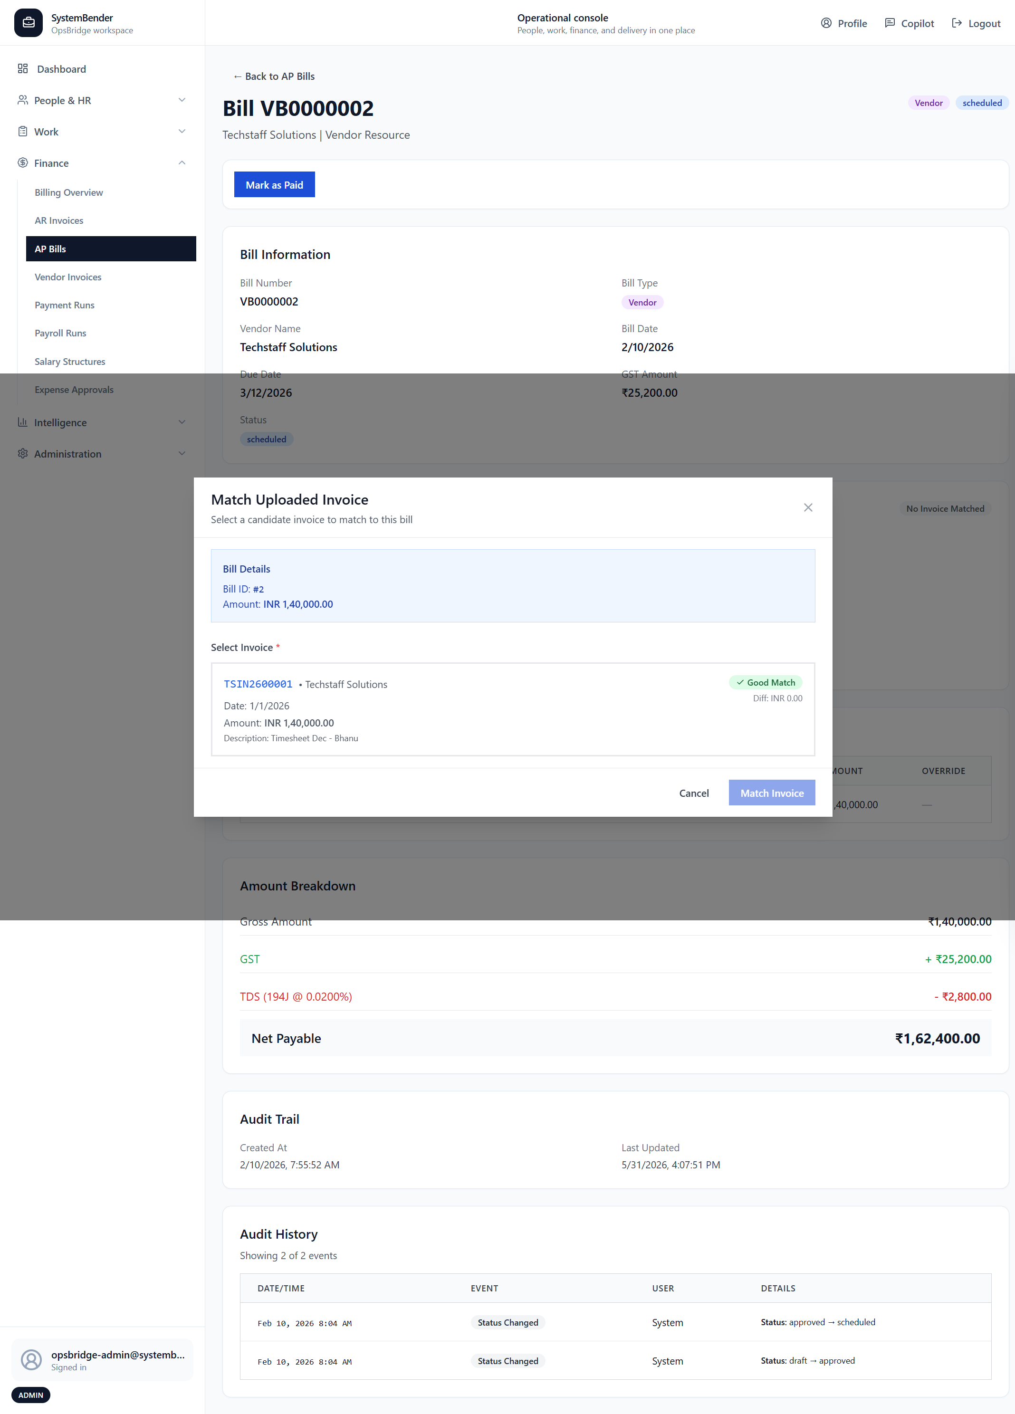1015x1414 pixels.
Task: Click the opsbridge-admin account email
Action: pos(118,1354)
